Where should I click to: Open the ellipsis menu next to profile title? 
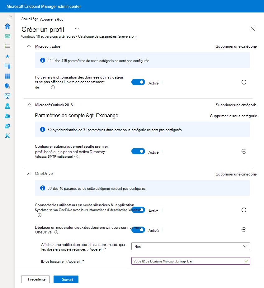coord(77,28)
